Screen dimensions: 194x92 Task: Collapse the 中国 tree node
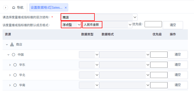click(8, 55)
